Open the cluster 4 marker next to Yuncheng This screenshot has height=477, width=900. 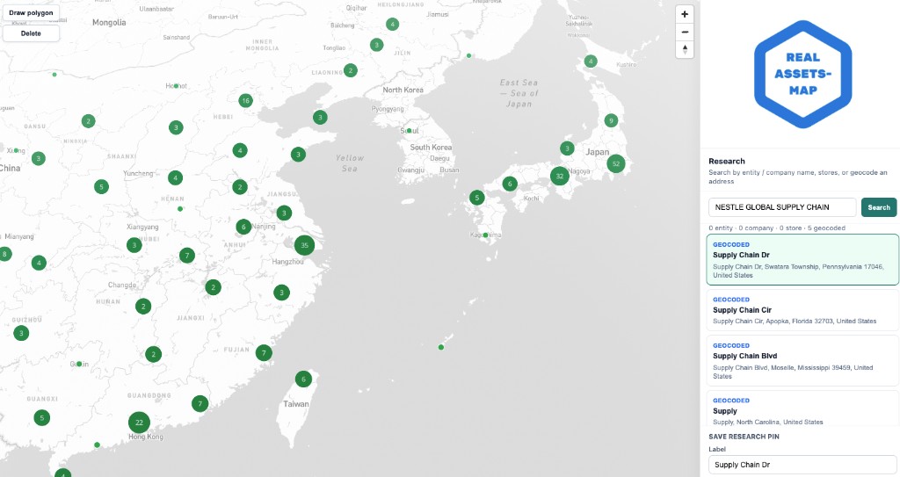tap(175, 178)
